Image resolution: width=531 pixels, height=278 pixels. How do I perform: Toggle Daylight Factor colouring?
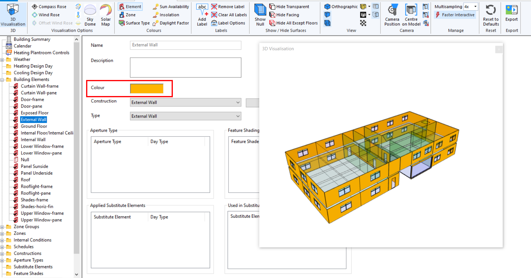171,23
